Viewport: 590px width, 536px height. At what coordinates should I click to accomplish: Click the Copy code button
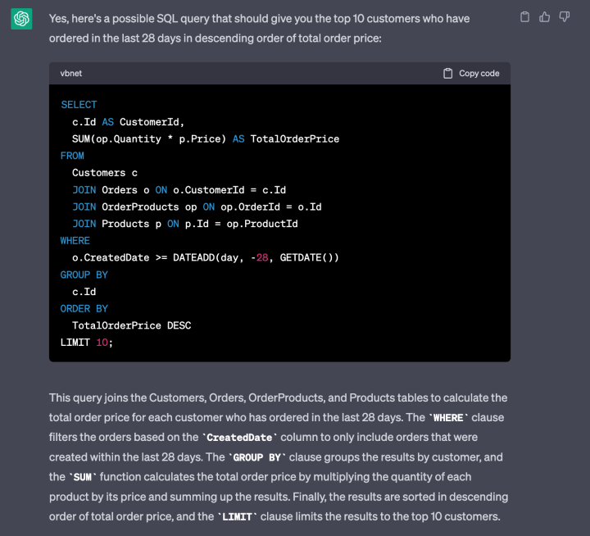coord(471,74)
